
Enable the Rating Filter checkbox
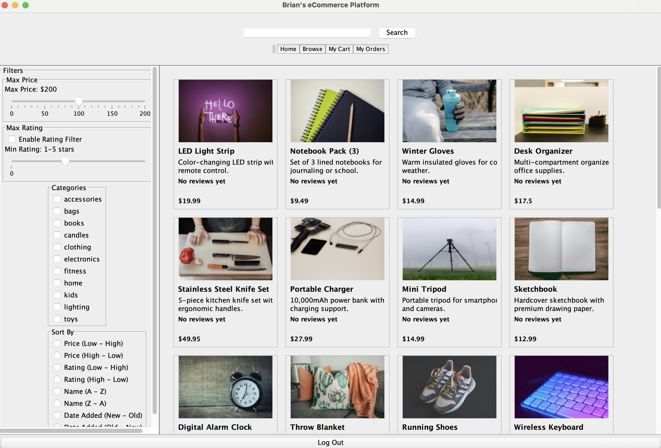[12, 139]
